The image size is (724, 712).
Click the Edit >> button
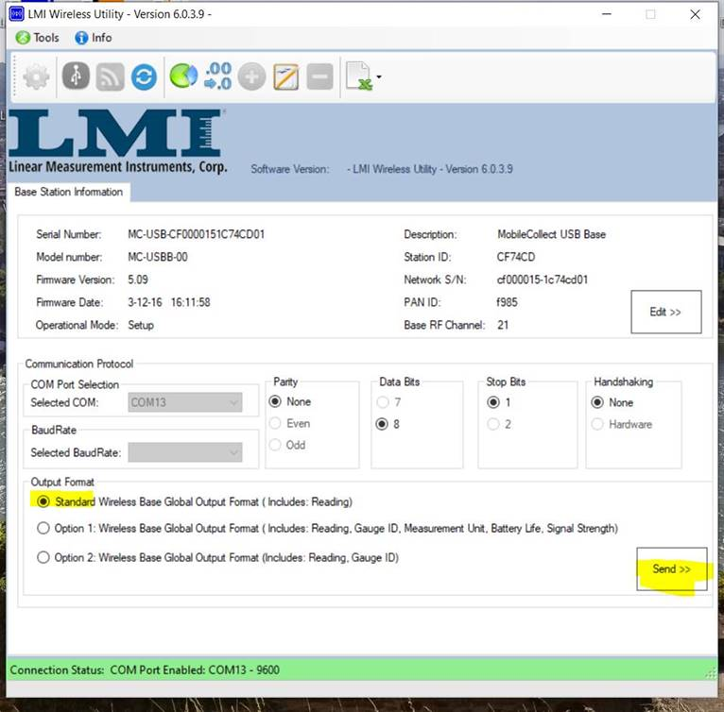tap(665, 312)
